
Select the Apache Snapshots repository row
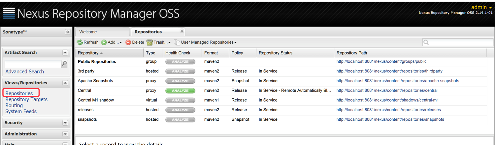click(x=281, y=81)
